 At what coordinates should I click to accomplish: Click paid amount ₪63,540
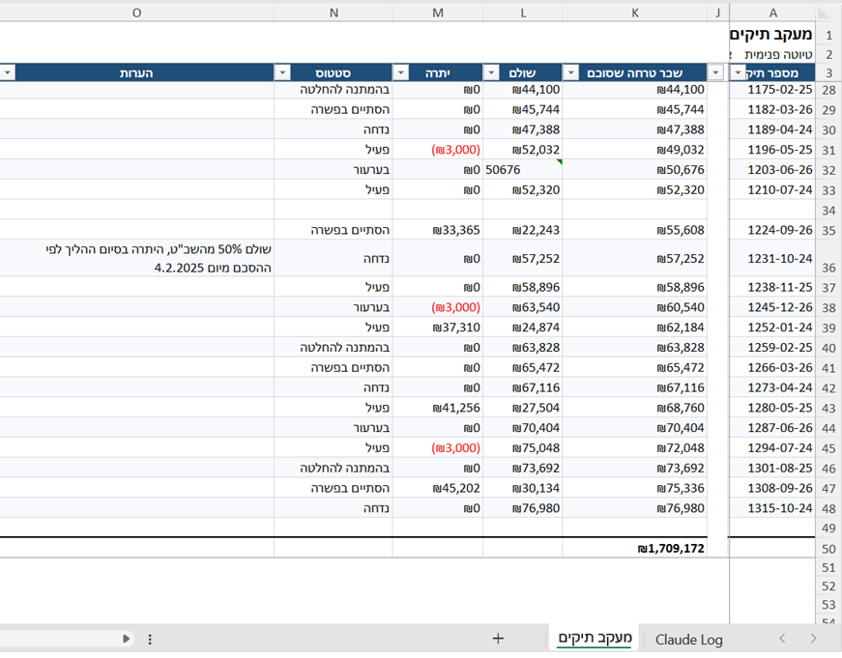(x=522, y=307)
